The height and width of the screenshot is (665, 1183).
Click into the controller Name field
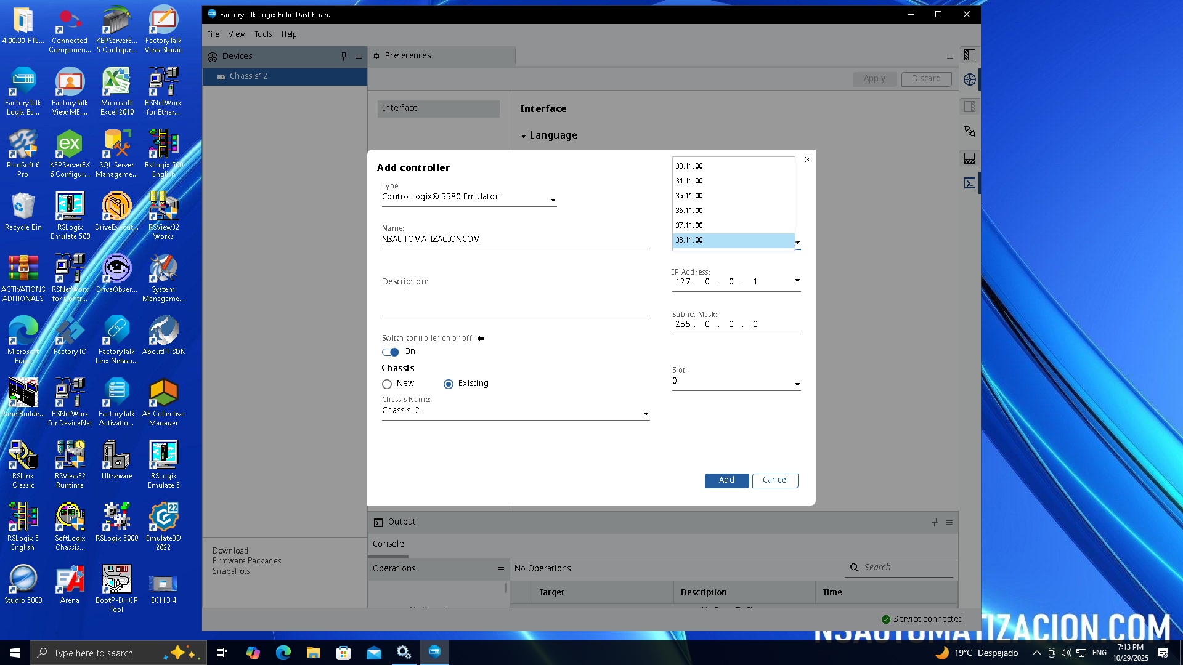pyautogui.click(x=515, y=240)
